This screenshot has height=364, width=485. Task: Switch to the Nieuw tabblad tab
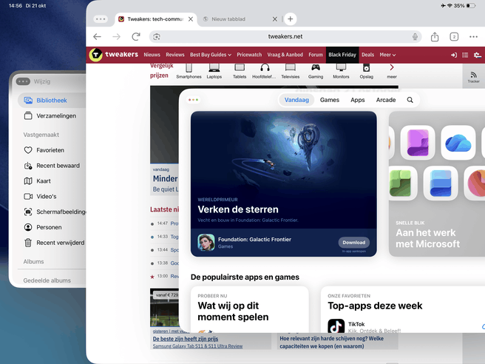pos(240,19)
